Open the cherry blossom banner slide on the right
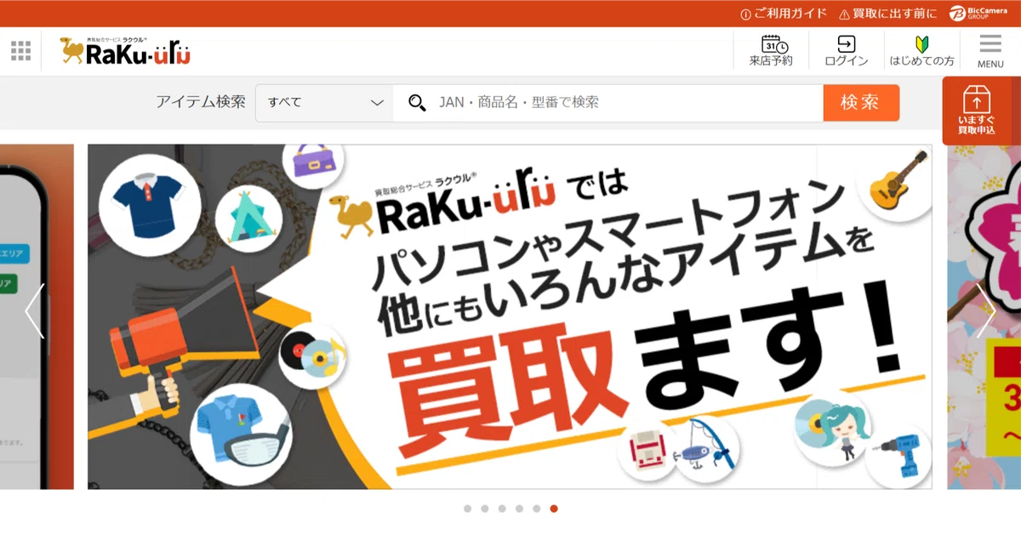Image resolution: width=1021 pixels, height=534 pixels. pyautogui.click(x=984, y=316)
